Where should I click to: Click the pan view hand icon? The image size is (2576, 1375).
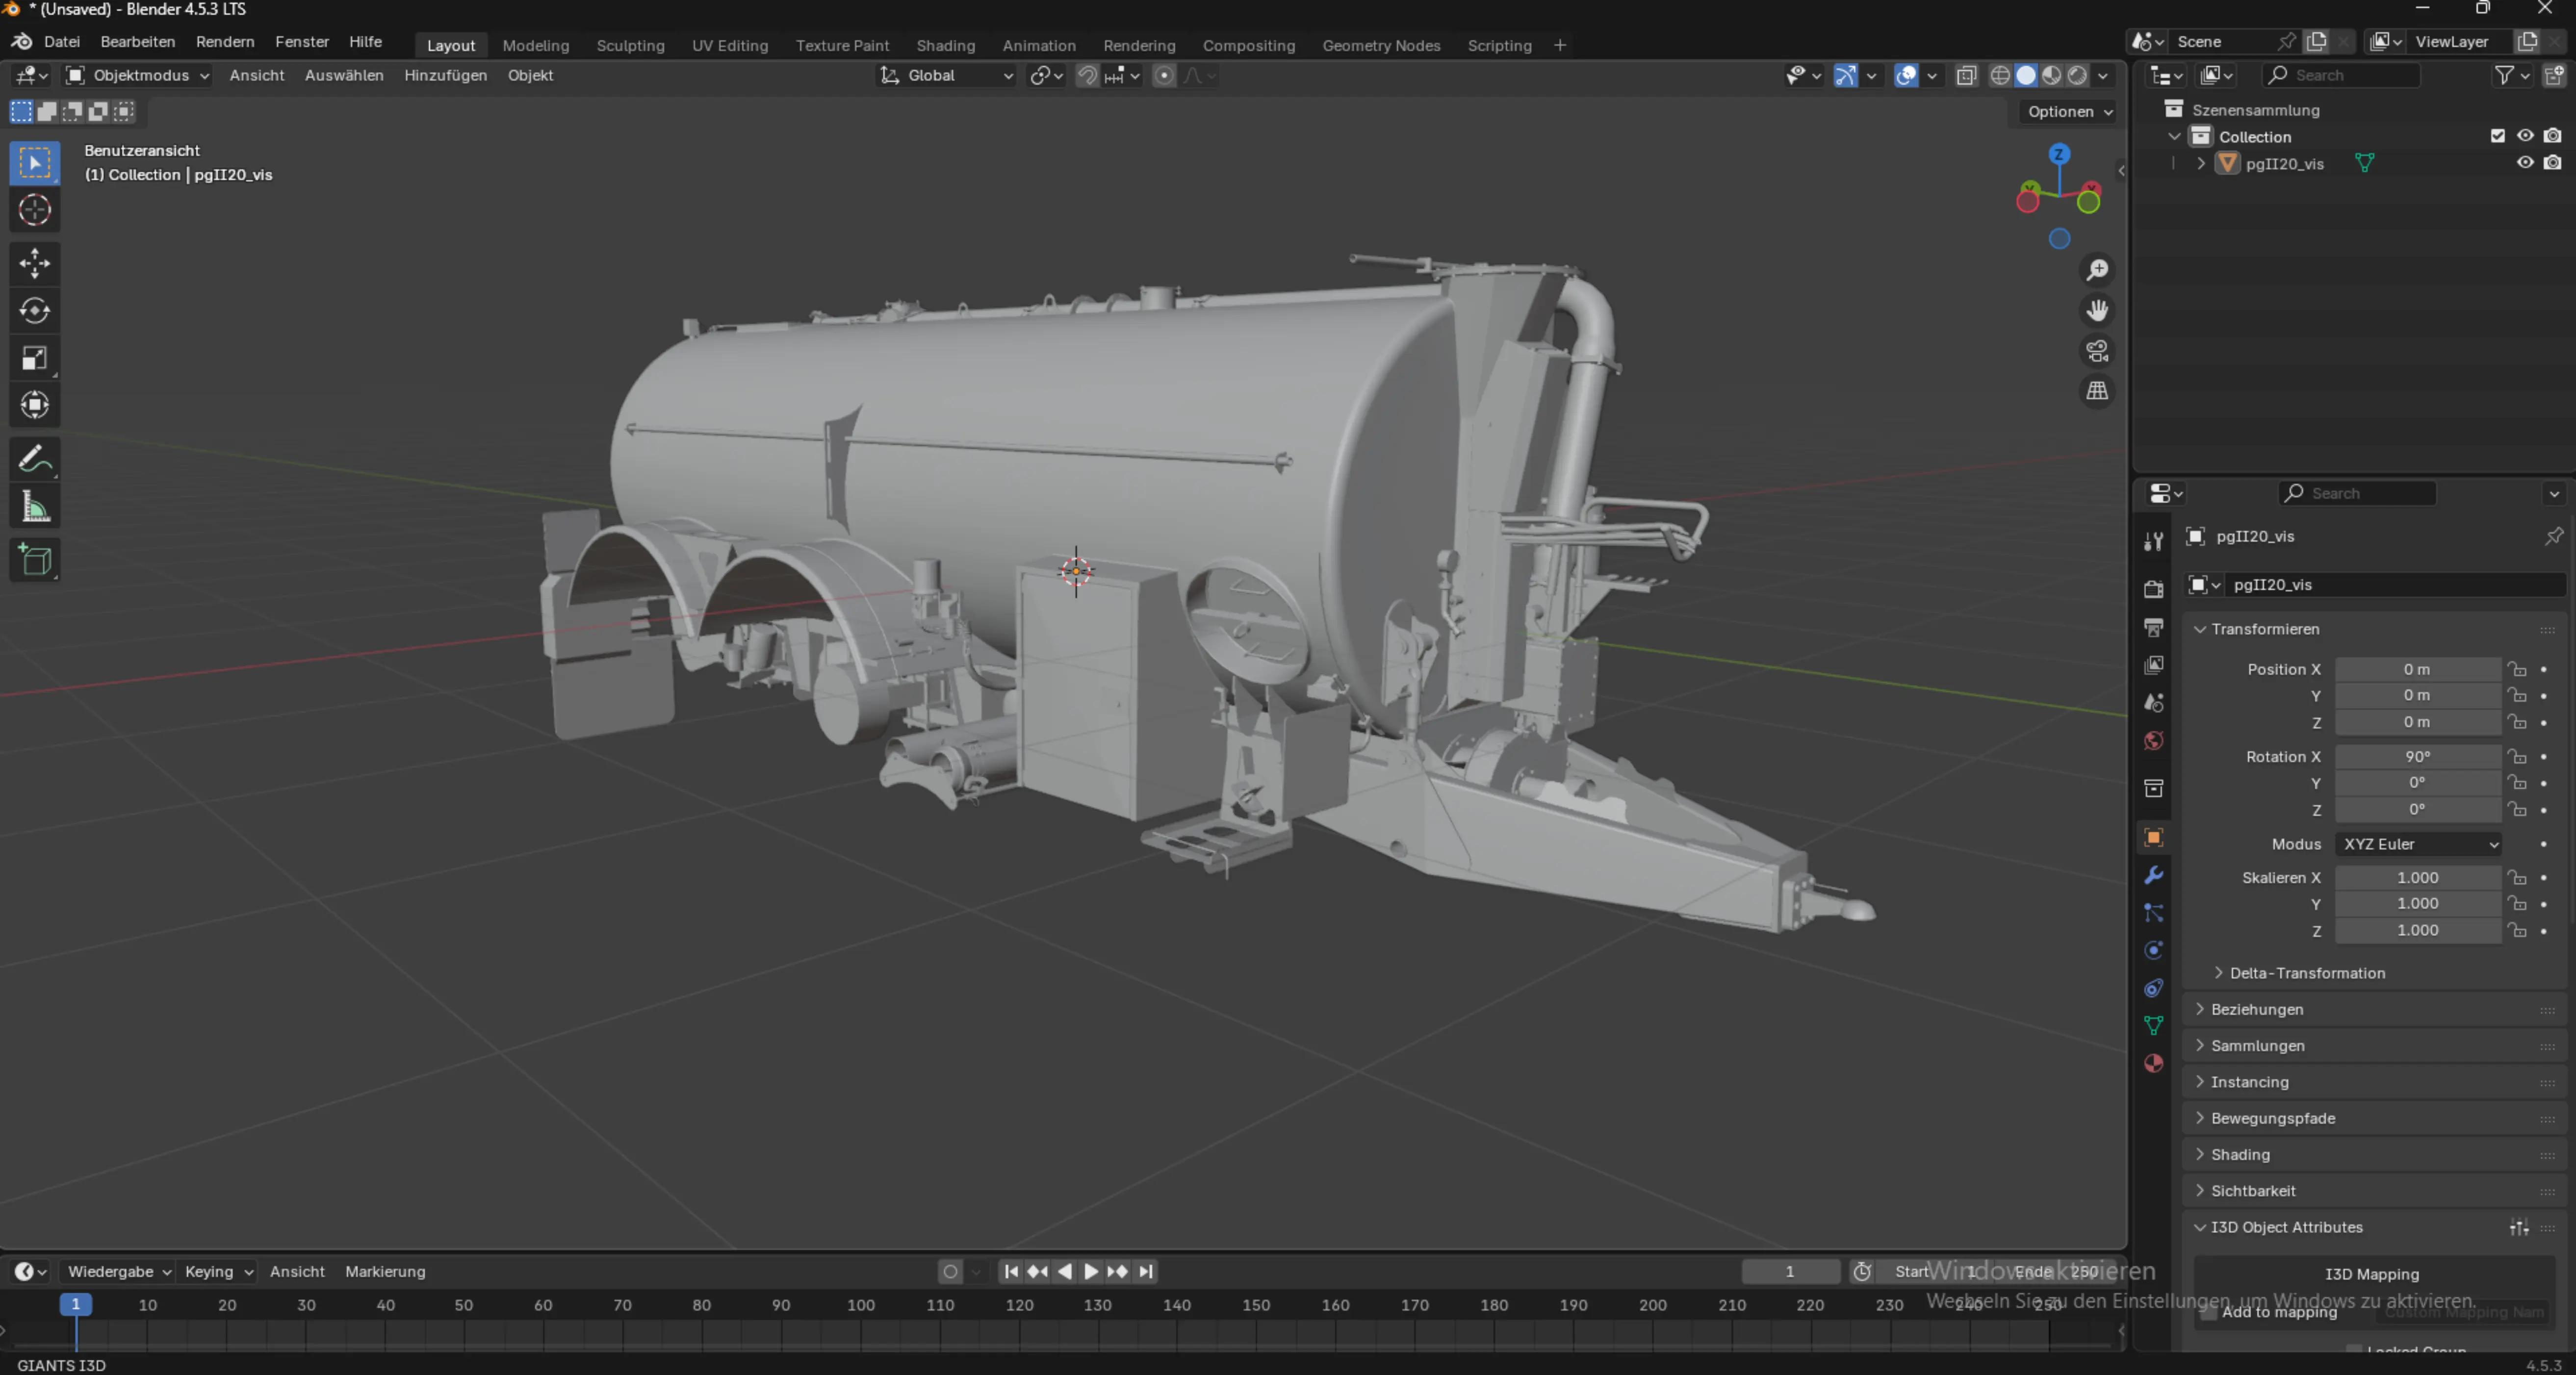[x=2097, y=310]
